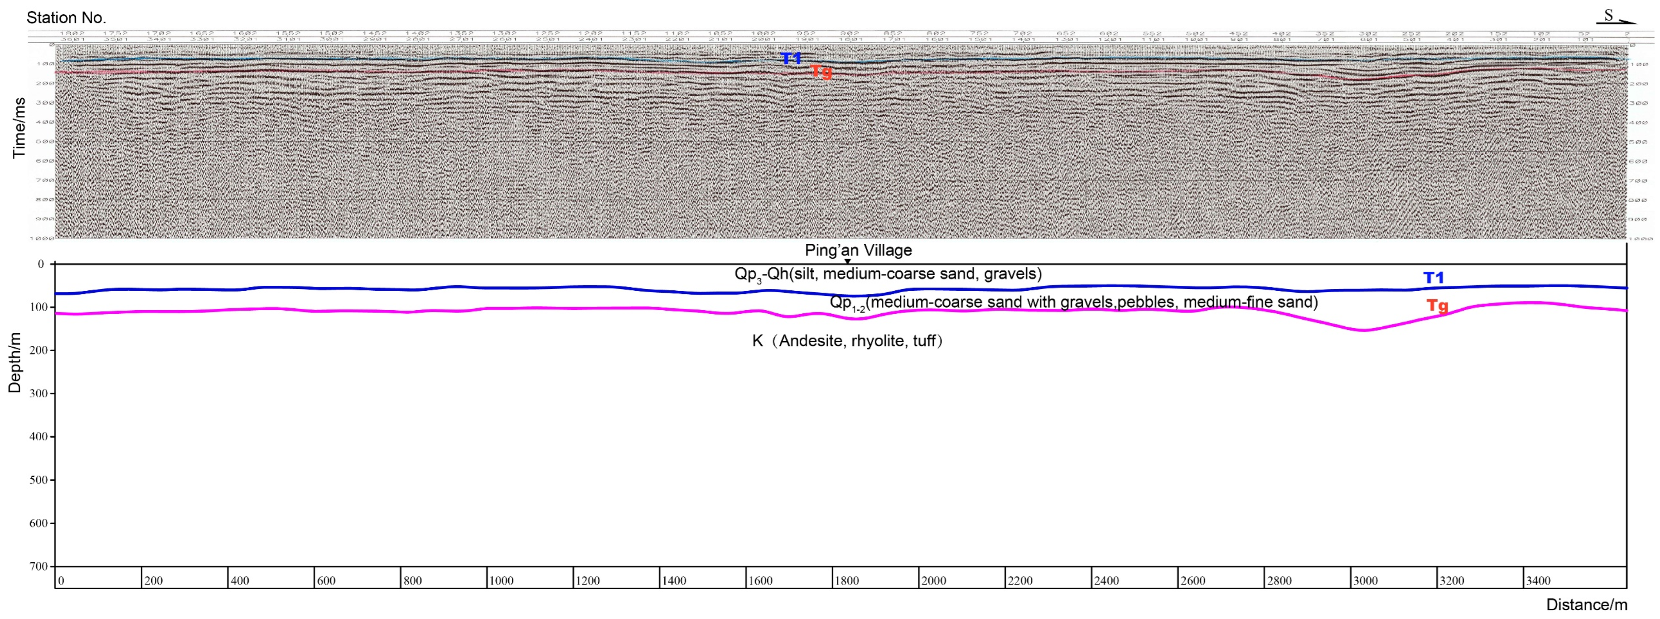This screenshot has width=1660, height=619.
Task: Click the Ping'an Village triangle marker
Action: (x=847, y=261)
